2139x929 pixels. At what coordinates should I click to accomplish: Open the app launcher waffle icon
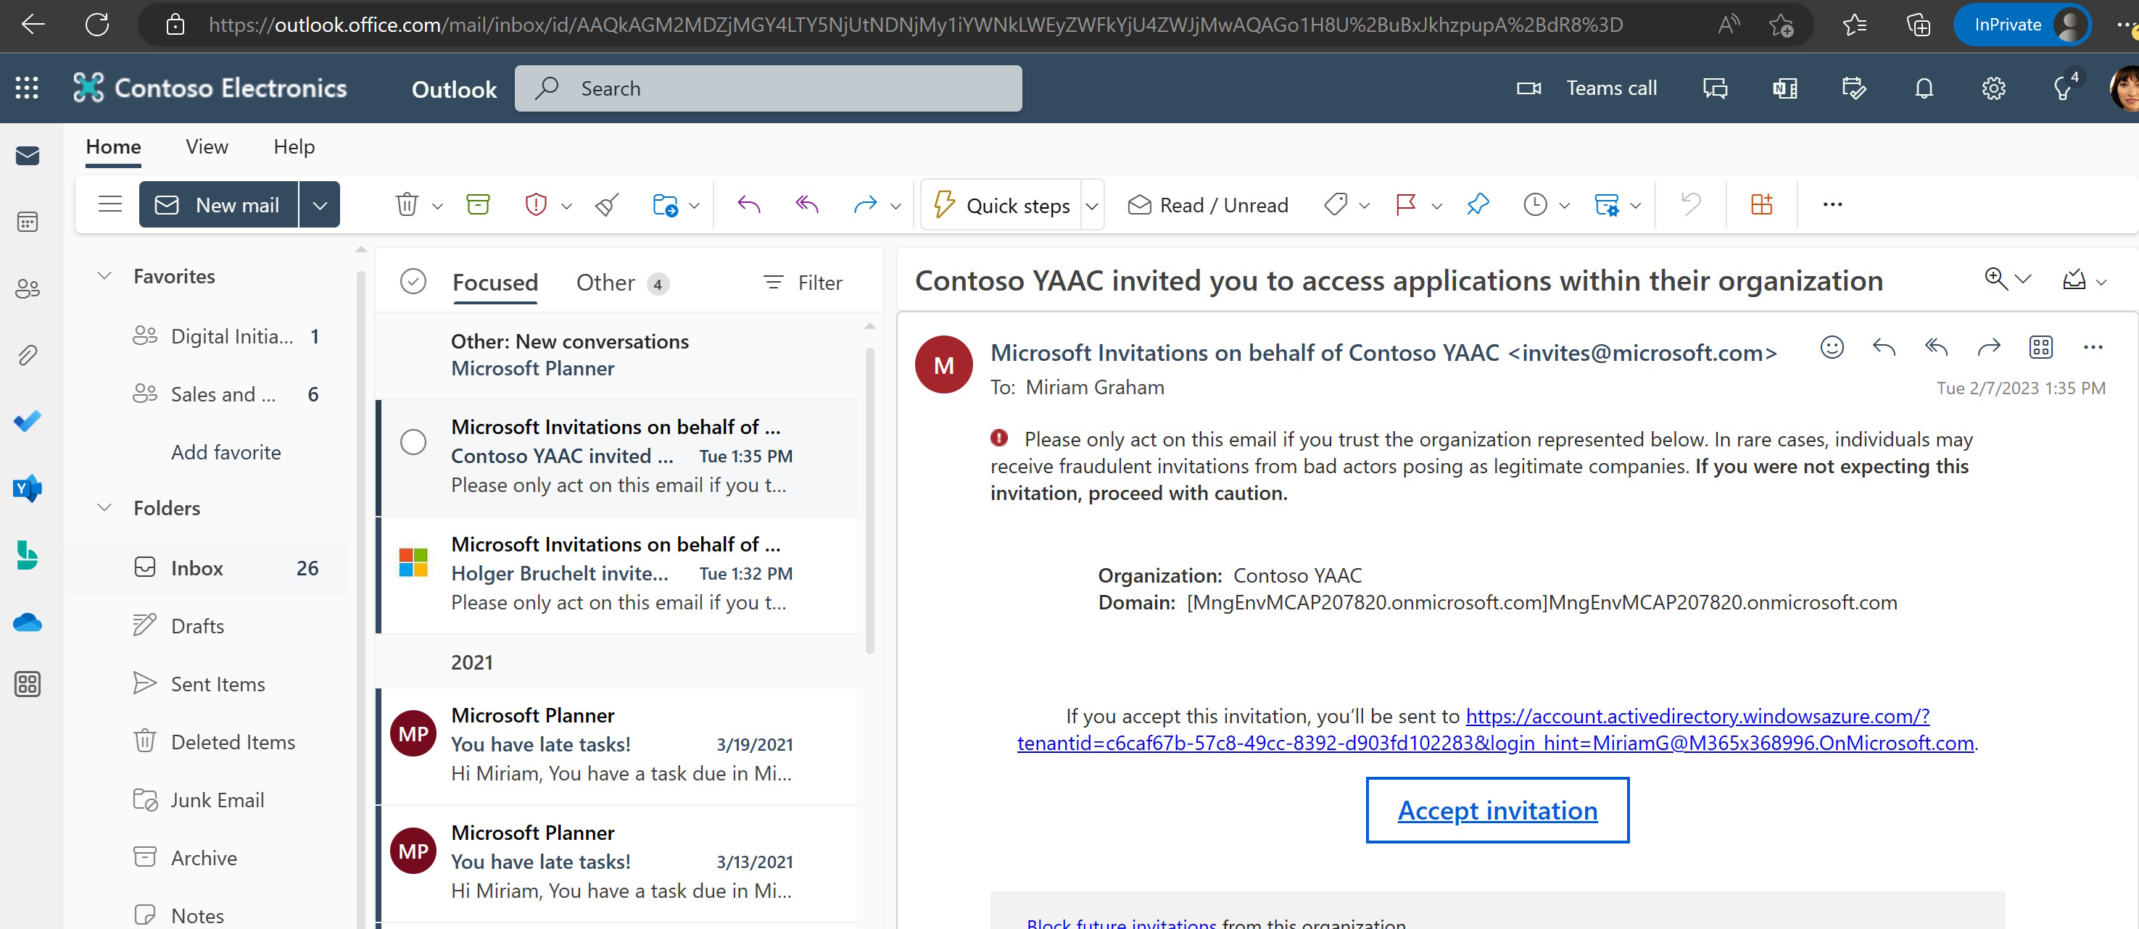click(27, 88)
